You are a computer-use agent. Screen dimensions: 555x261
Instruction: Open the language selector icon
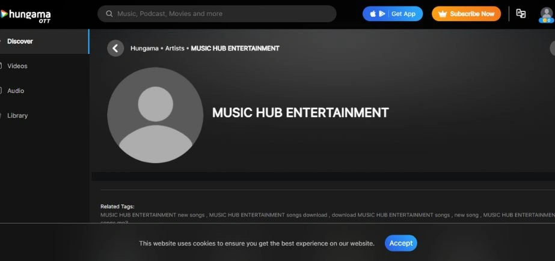tap(521, 14)
